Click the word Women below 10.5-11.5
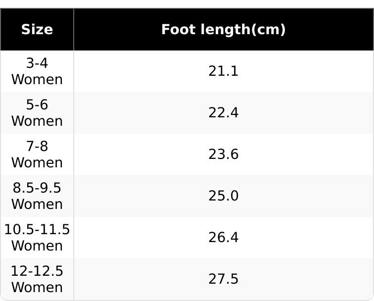 [37, 246]
